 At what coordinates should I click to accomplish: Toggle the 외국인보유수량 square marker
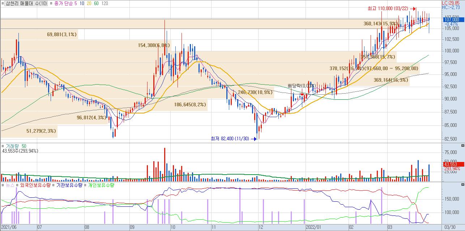tap(17, 185)
